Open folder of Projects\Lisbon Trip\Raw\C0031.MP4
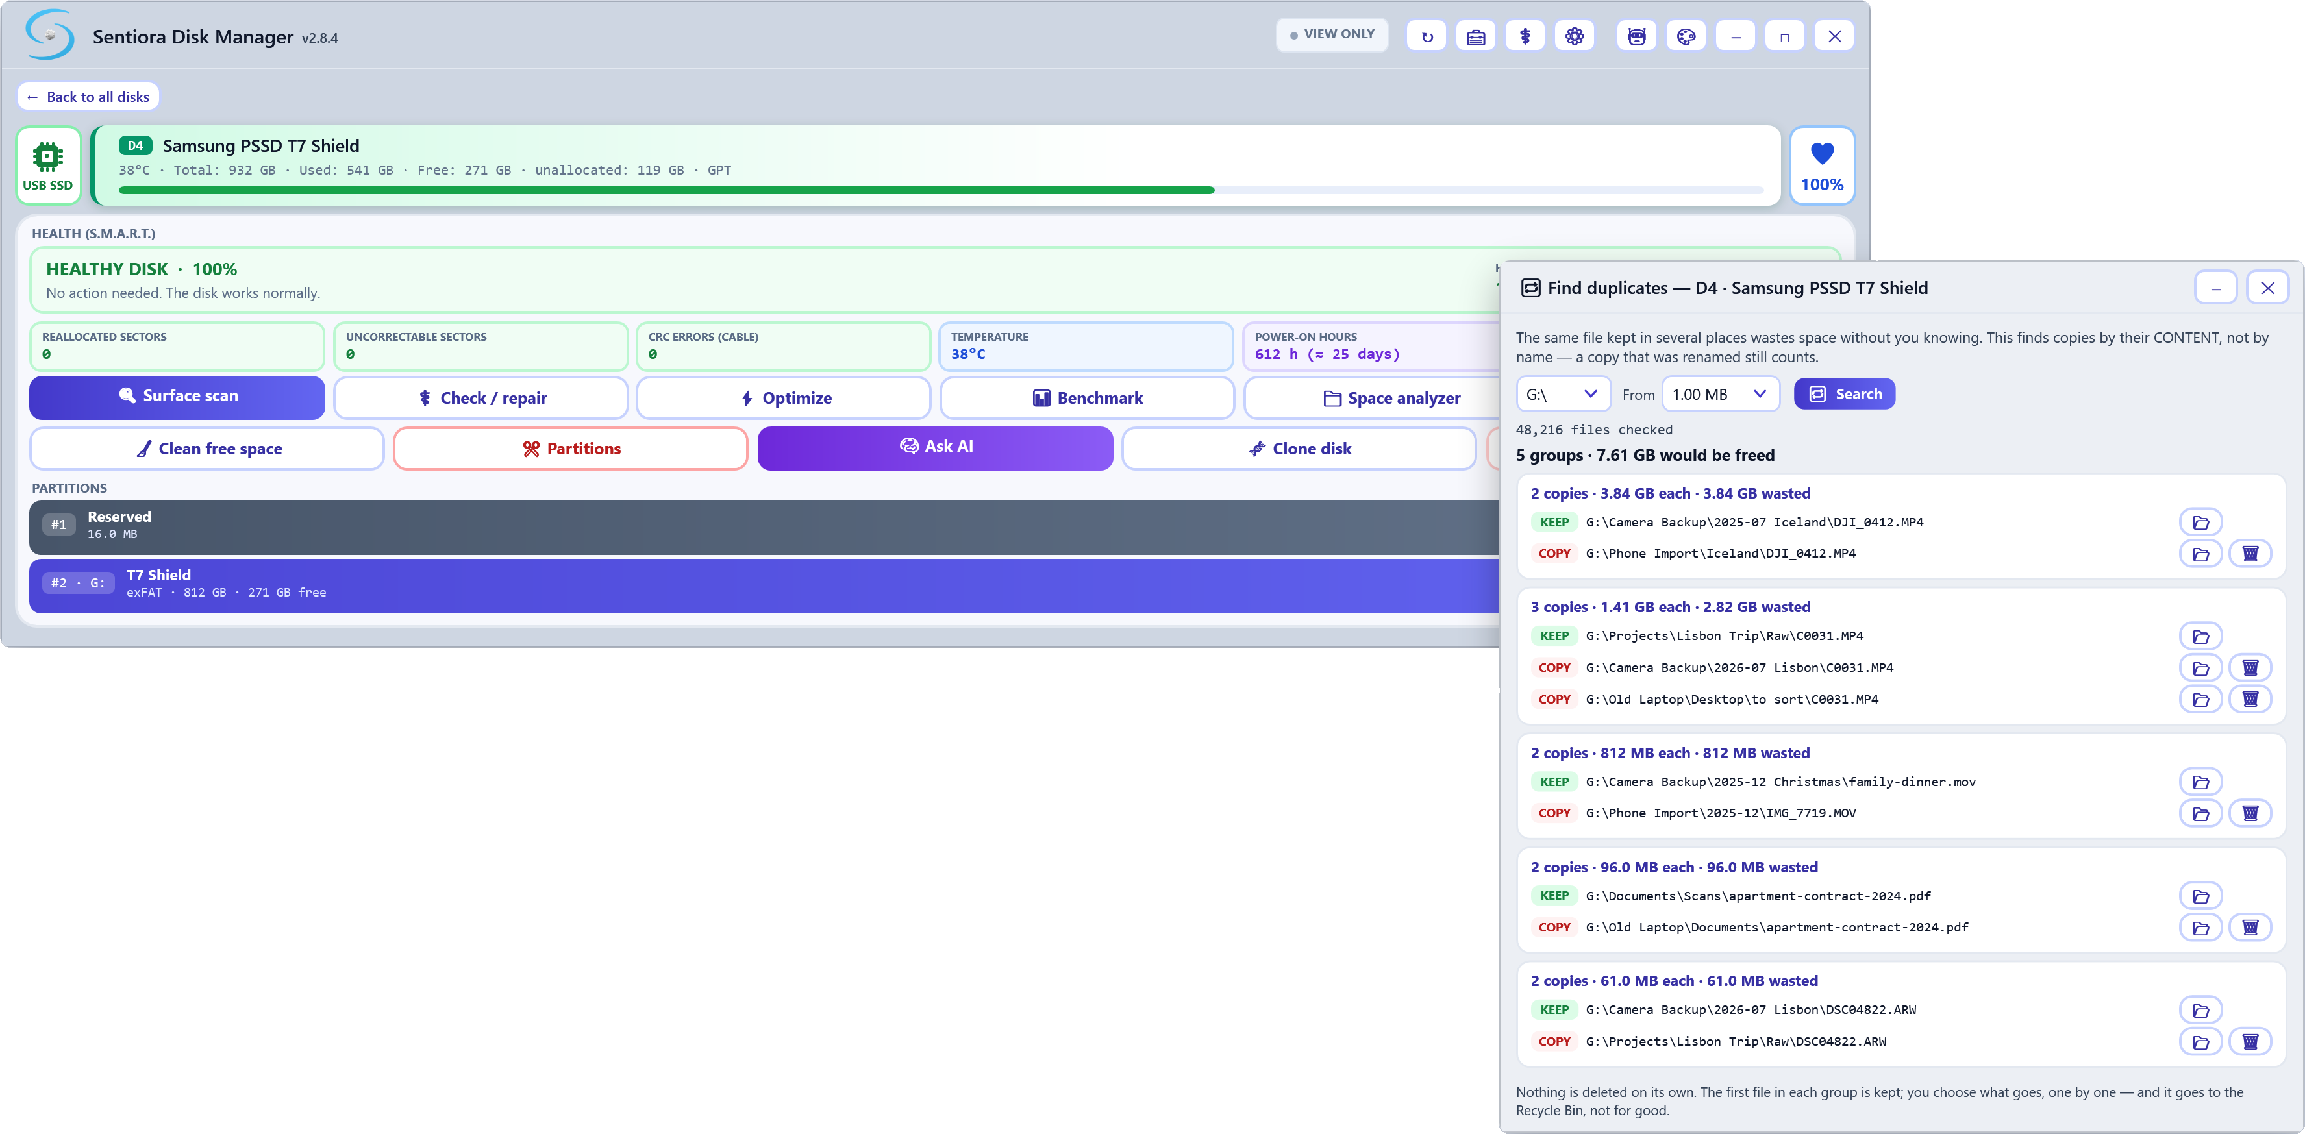Screen dimensions: 2305x1134 [2200, 637]
